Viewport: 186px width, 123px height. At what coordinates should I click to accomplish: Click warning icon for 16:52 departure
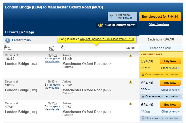(131, 82)
